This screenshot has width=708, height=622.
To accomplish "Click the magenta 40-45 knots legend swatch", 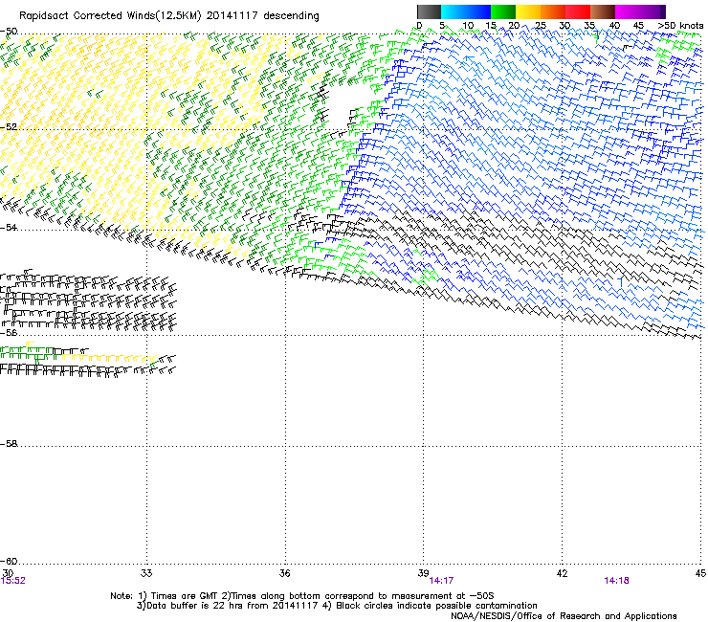I will coord(628,11).
